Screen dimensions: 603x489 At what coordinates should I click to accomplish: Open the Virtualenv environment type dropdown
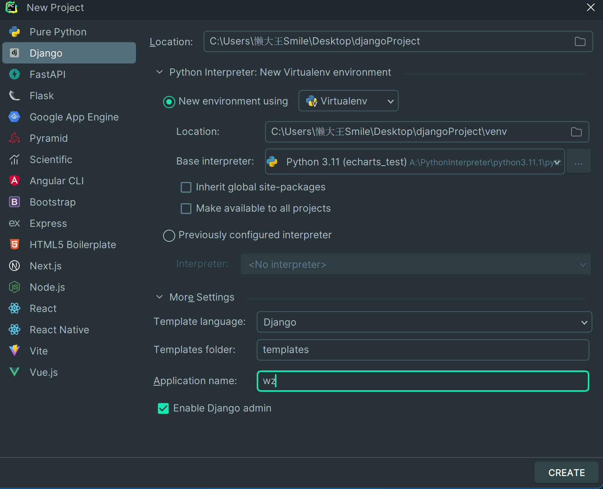pyautogui.click(x=348, y=101)
